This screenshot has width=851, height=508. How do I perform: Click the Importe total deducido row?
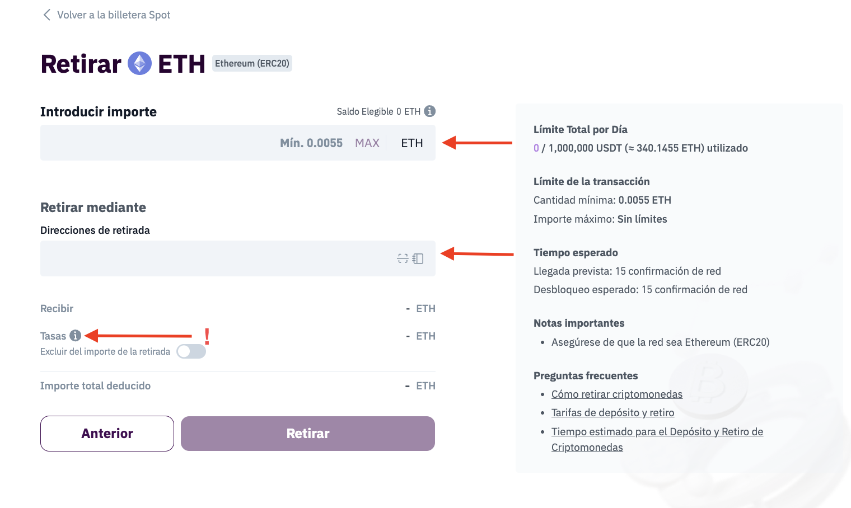click(95, 386)
